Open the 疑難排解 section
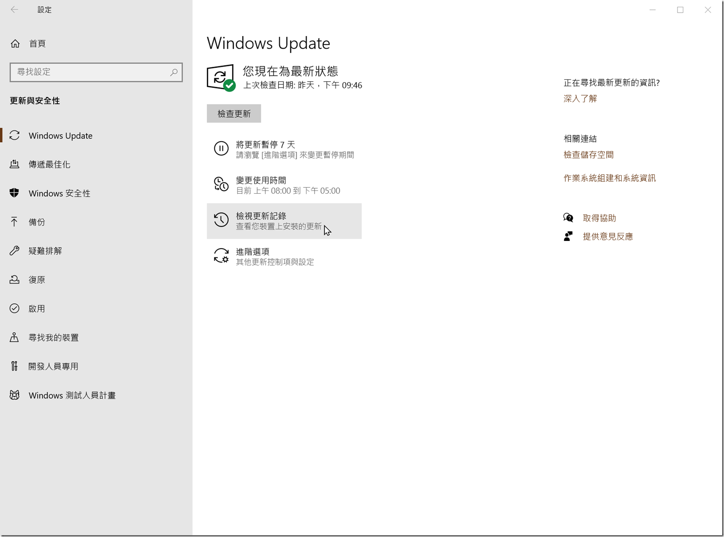The image size is (724, 537). point(45,251)
